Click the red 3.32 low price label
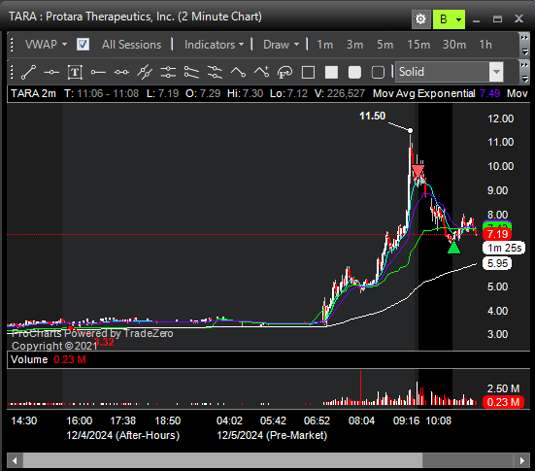Viewport: 535px width, 471px height. point(104,342)
